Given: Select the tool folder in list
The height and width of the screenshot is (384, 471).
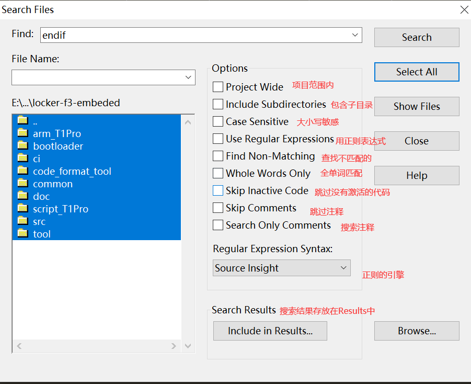Looking at the screenshot, I should point(42,234).
